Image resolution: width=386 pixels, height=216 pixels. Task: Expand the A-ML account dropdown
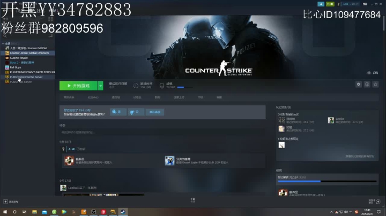pyautogui.click(x=351, y=4)
